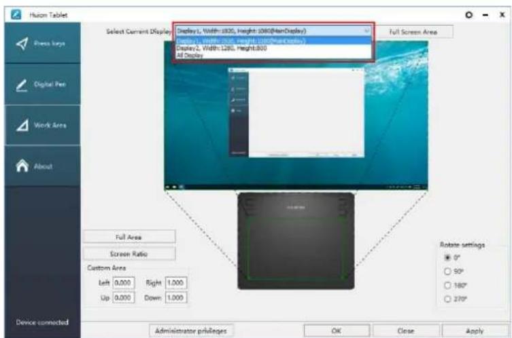
Task: Click the Press Keys arrow icon
Action: pyautogui.click(x=22, y=43)
